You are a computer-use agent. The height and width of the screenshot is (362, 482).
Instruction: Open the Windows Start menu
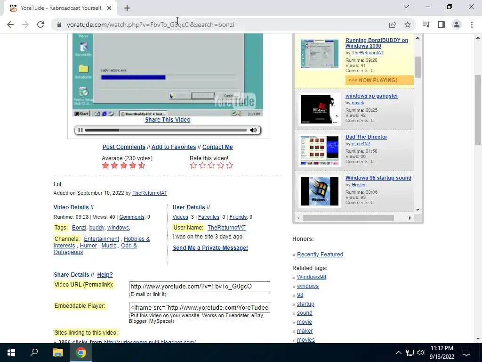click(x=11, y=353)
